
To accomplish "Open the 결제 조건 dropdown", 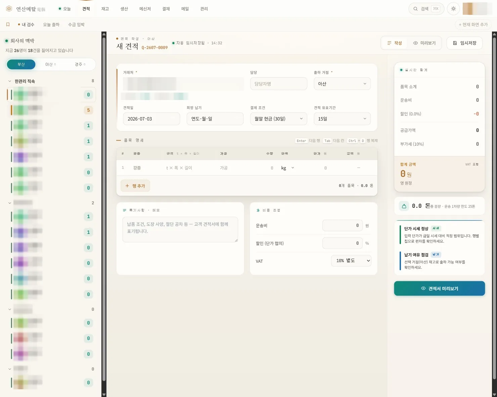I will coord(278,118).
